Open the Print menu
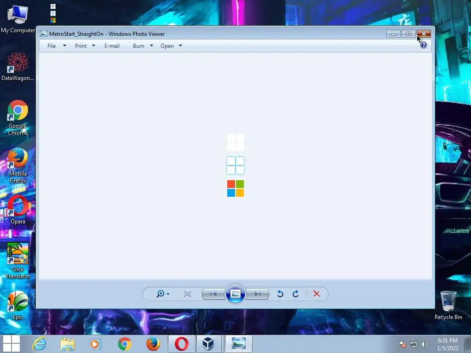 [80, 46]
